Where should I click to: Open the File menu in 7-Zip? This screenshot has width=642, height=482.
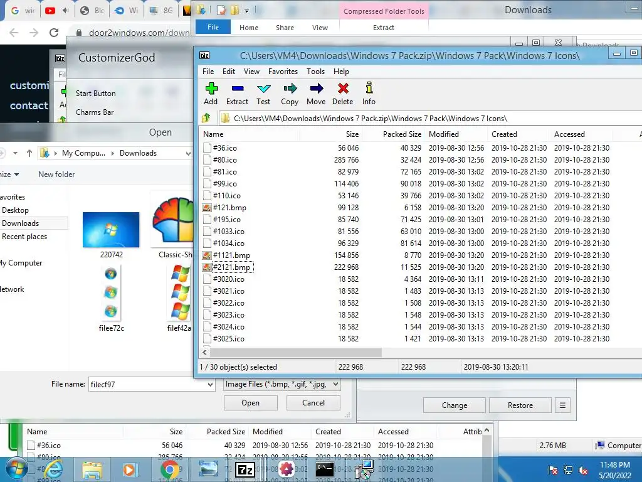coord(208,72)
